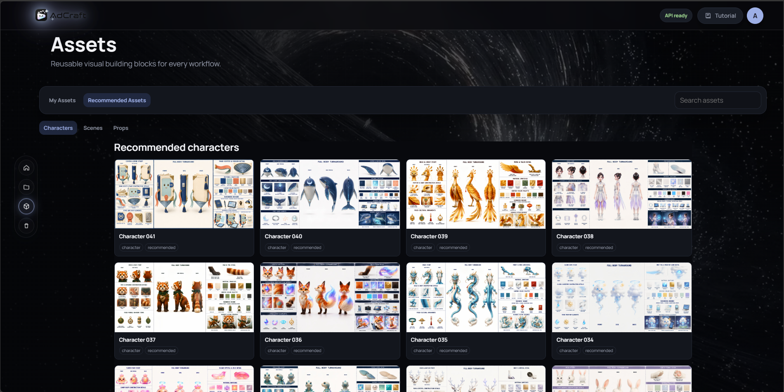
Task: Click the 'character' tag on Character 041
Action: tap(131, 247)
